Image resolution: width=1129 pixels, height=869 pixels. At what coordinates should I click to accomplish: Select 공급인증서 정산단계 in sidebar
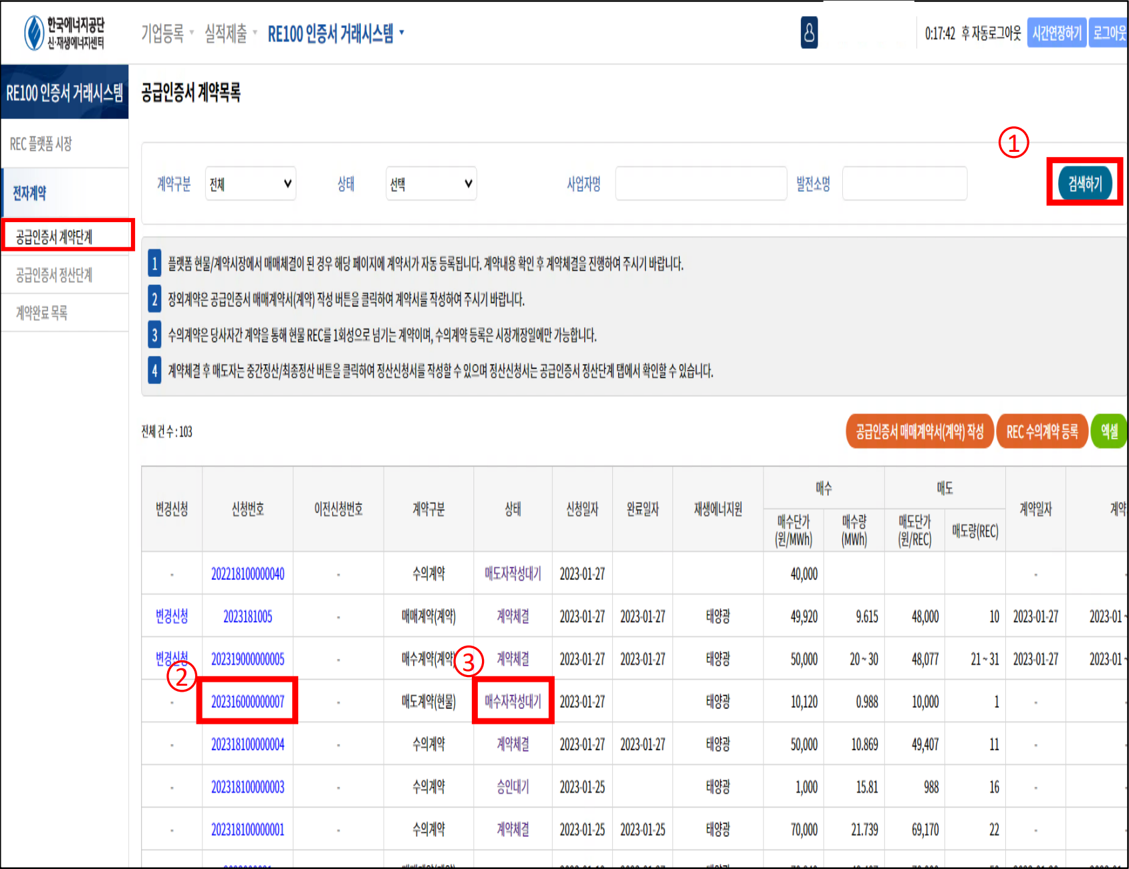54,275
